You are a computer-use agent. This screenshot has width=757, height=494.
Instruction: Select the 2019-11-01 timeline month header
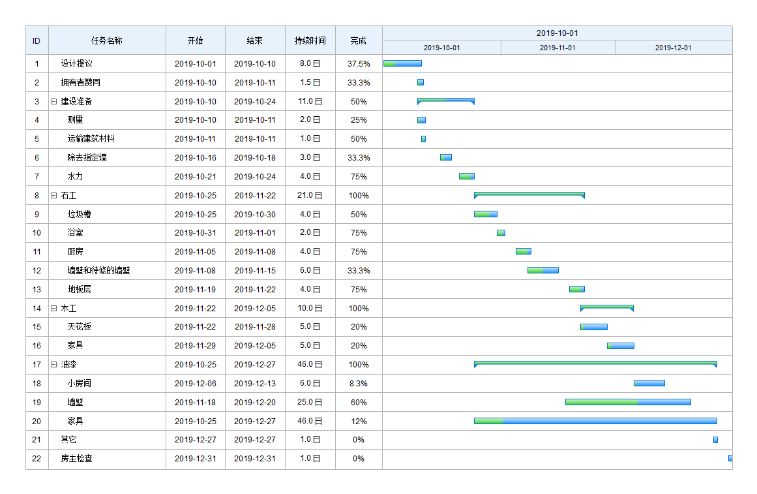coord(557,48)
